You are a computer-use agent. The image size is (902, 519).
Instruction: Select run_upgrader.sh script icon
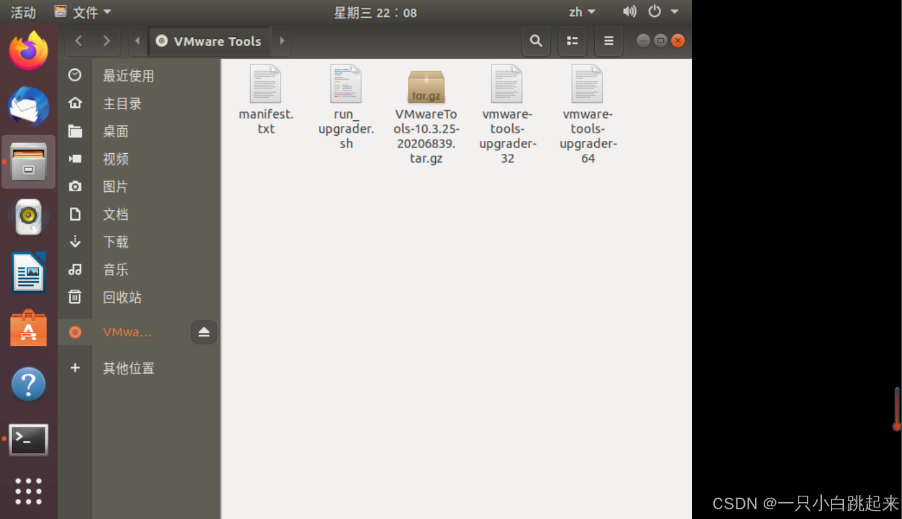point(346,83)
